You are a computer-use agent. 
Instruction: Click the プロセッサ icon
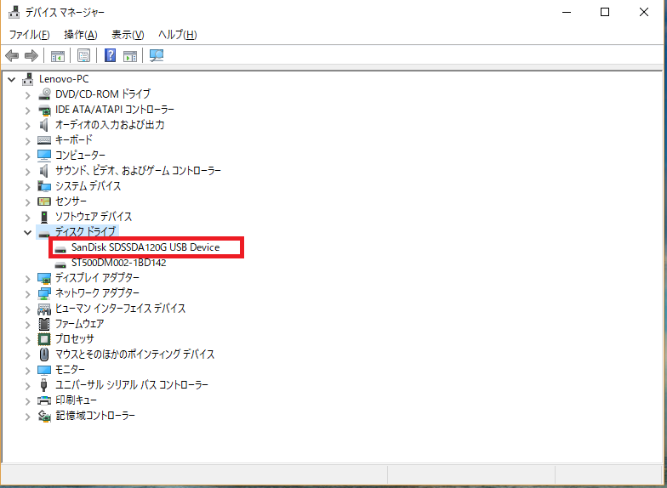(44, 339)
